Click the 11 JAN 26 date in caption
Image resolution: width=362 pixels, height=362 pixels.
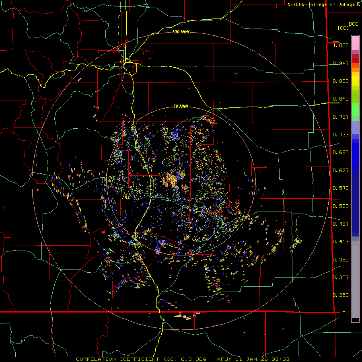(x=252, y=359)
